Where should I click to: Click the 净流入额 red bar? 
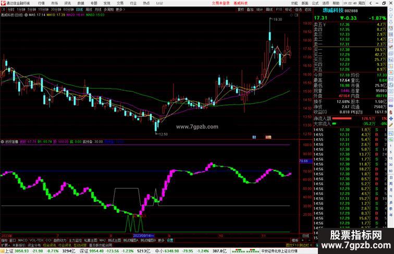tap(342, 118)
